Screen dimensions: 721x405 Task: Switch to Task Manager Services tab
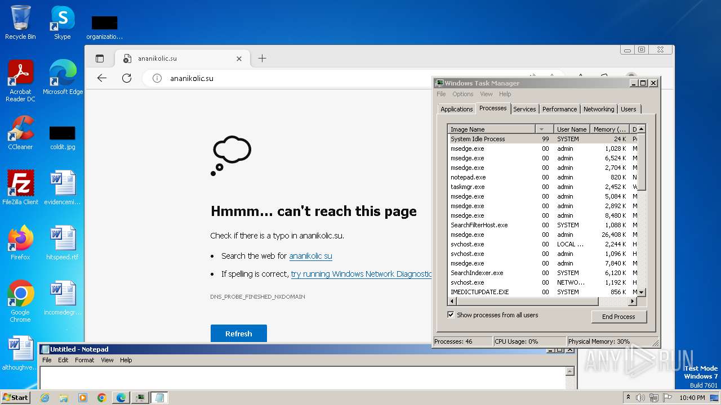coord(524,109)
